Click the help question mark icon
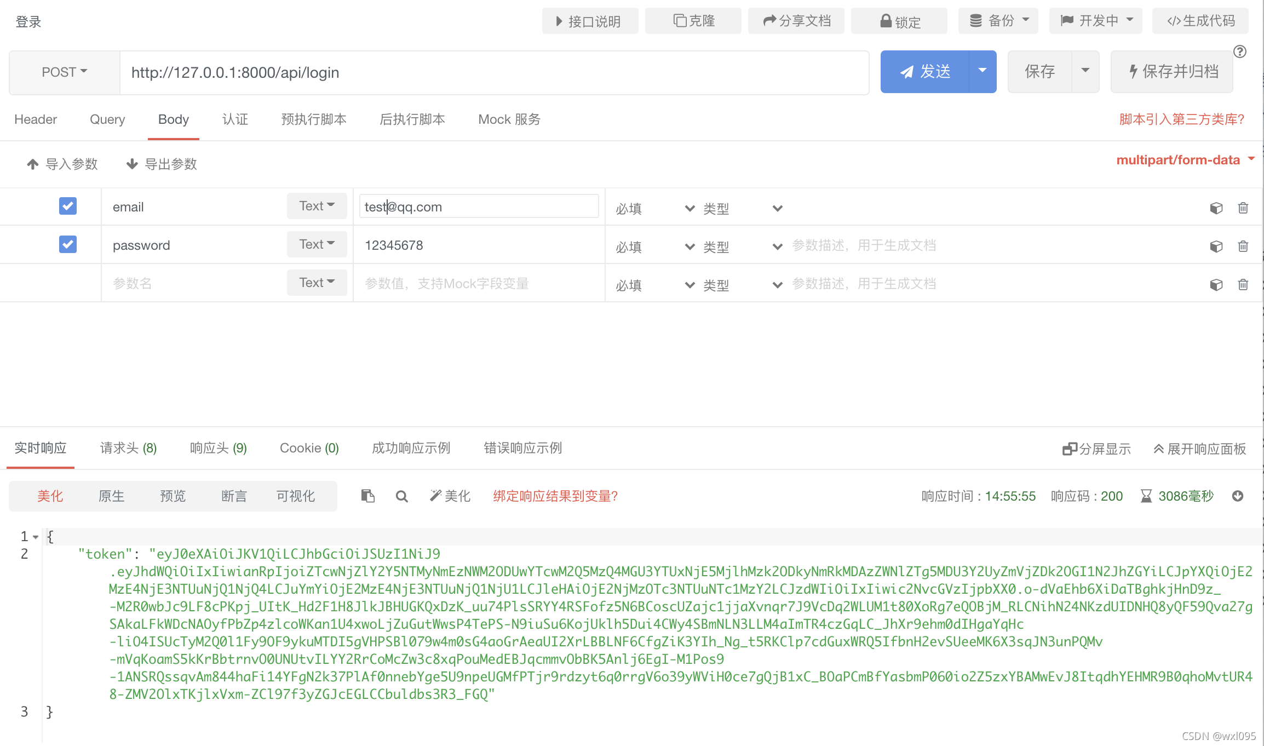 point(1240,52)
